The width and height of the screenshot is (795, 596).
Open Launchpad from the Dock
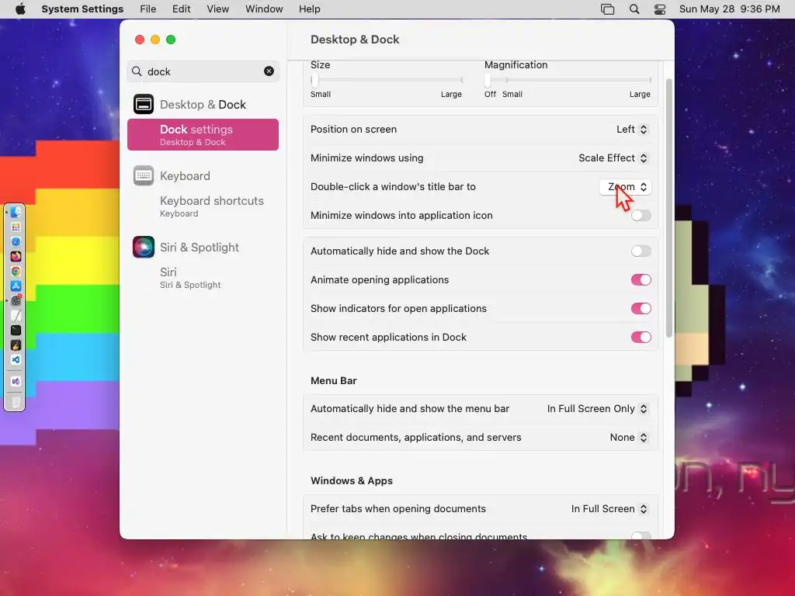click(16, 227)
